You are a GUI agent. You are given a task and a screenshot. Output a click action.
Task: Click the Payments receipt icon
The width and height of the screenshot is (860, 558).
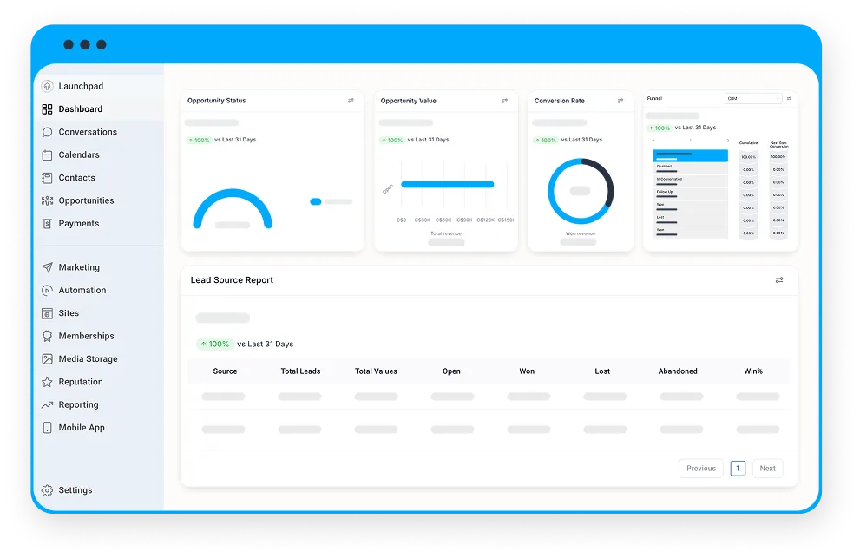point(47,224)
